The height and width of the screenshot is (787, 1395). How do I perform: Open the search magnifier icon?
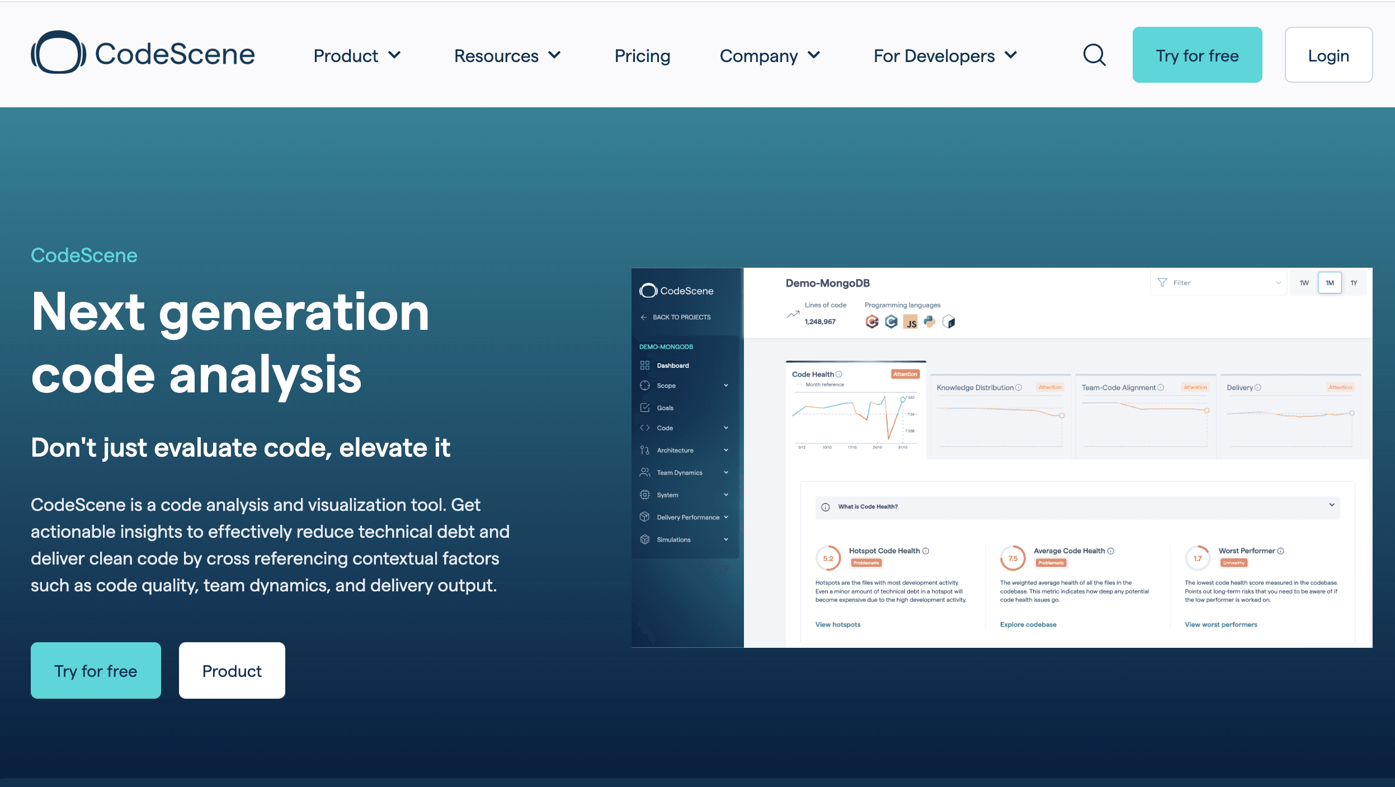pyautogui.click(x=1094, y=55)
